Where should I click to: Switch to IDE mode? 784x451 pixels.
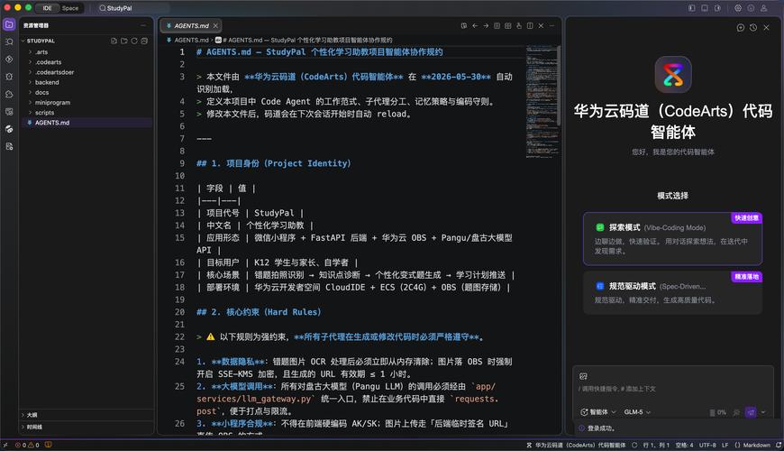48,8
